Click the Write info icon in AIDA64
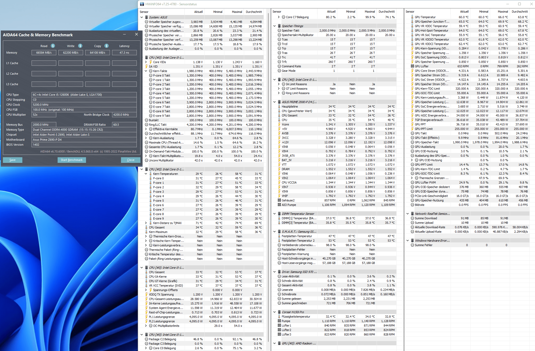 click(x=80, y=46)
